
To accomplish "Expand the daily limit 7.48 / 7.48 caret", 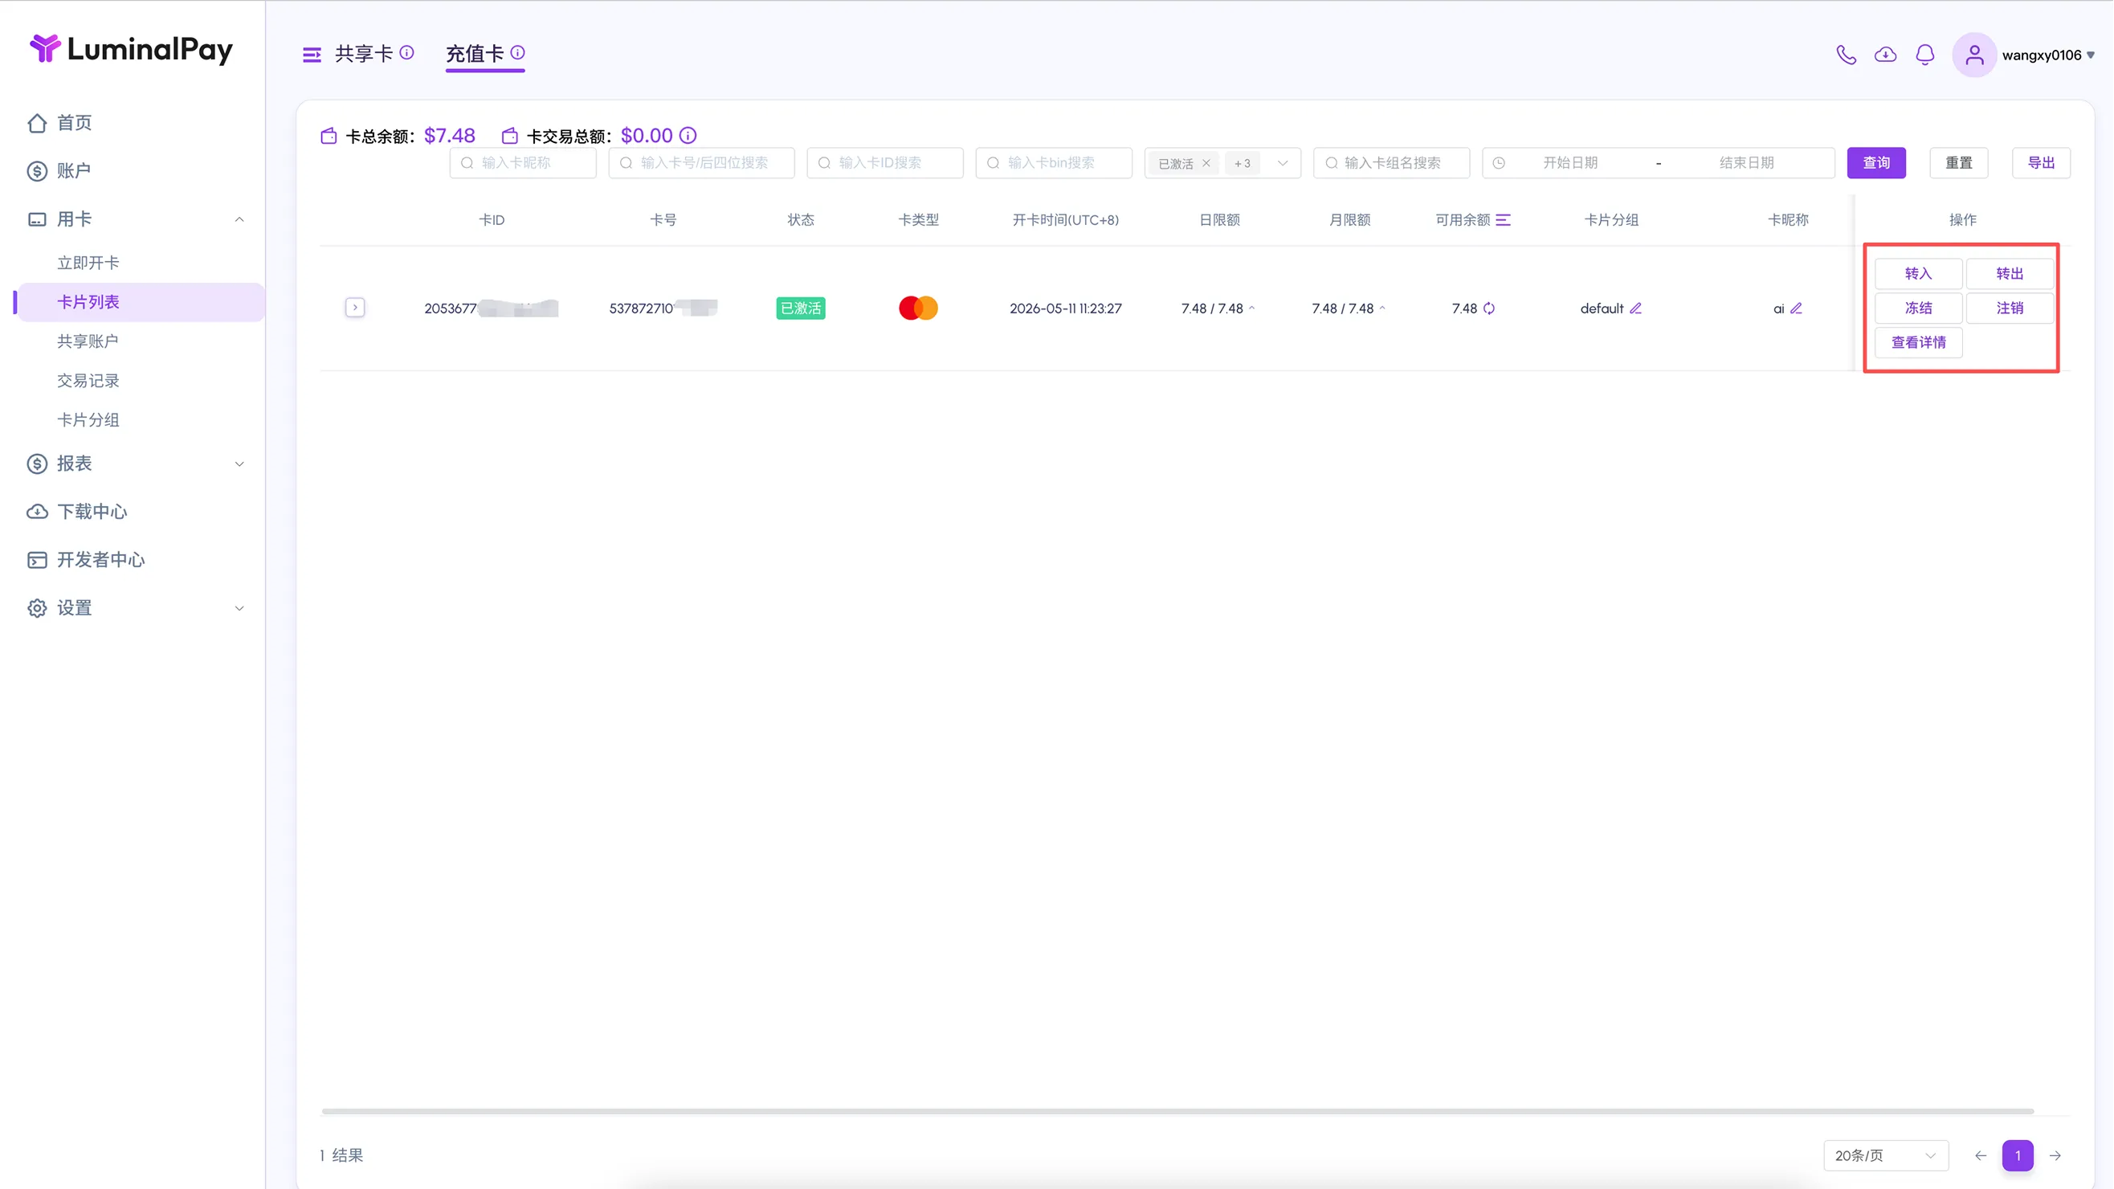I will point(1251,308).
